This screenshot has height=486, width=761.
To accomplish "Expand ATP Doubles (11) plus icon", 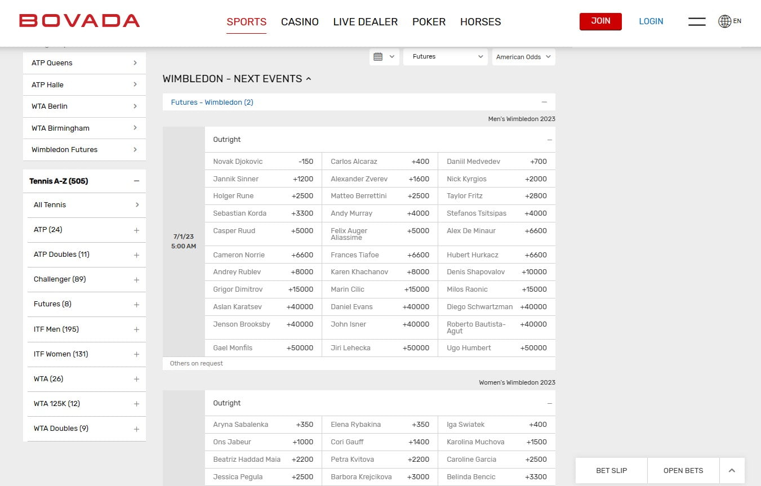I will pyautogui.click(x=136, y=255).
